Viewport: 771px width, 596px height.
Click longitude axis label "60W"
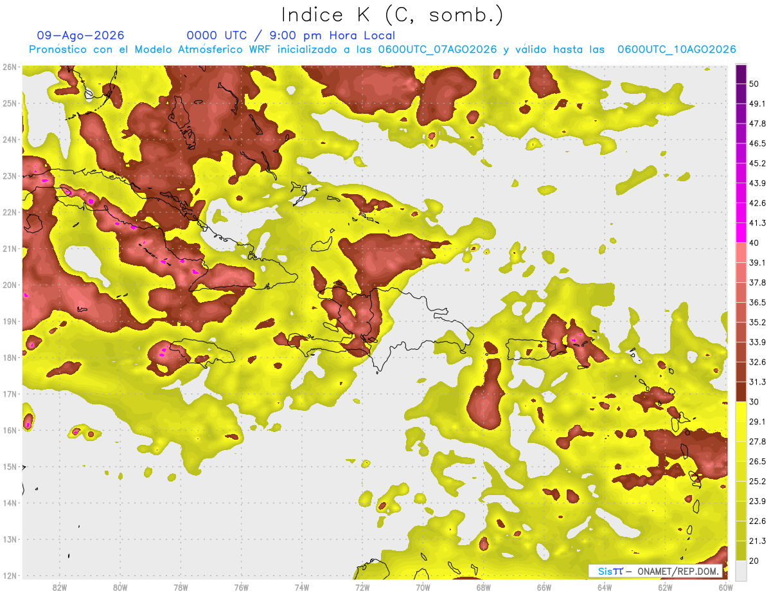725,587
